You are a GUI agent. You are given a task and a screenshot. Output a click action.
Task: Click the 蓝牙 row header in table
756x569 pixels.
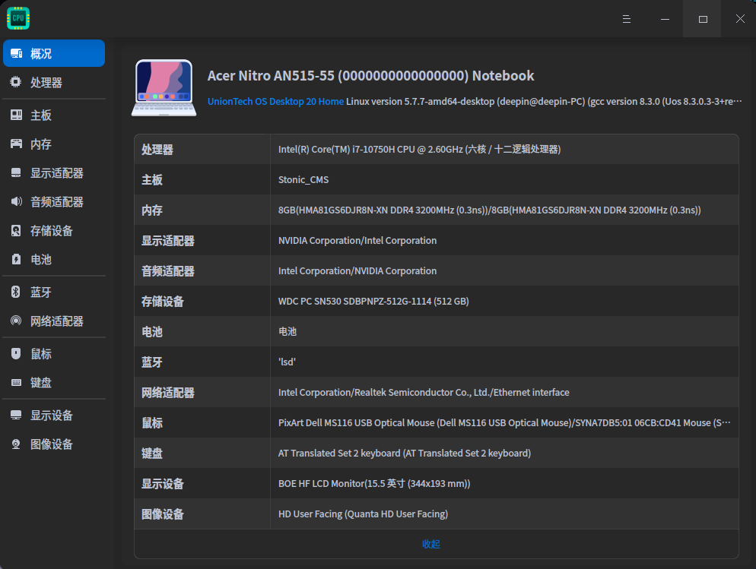pyautogui.click(x=152, y=362)
